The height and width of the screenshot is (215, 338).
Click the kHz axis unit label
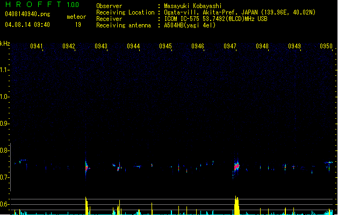click(5, 44)
